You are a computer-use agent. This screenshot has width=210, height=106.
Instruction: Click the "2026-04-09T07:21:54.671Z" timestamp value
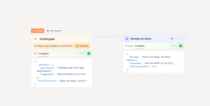click(159, 63)
